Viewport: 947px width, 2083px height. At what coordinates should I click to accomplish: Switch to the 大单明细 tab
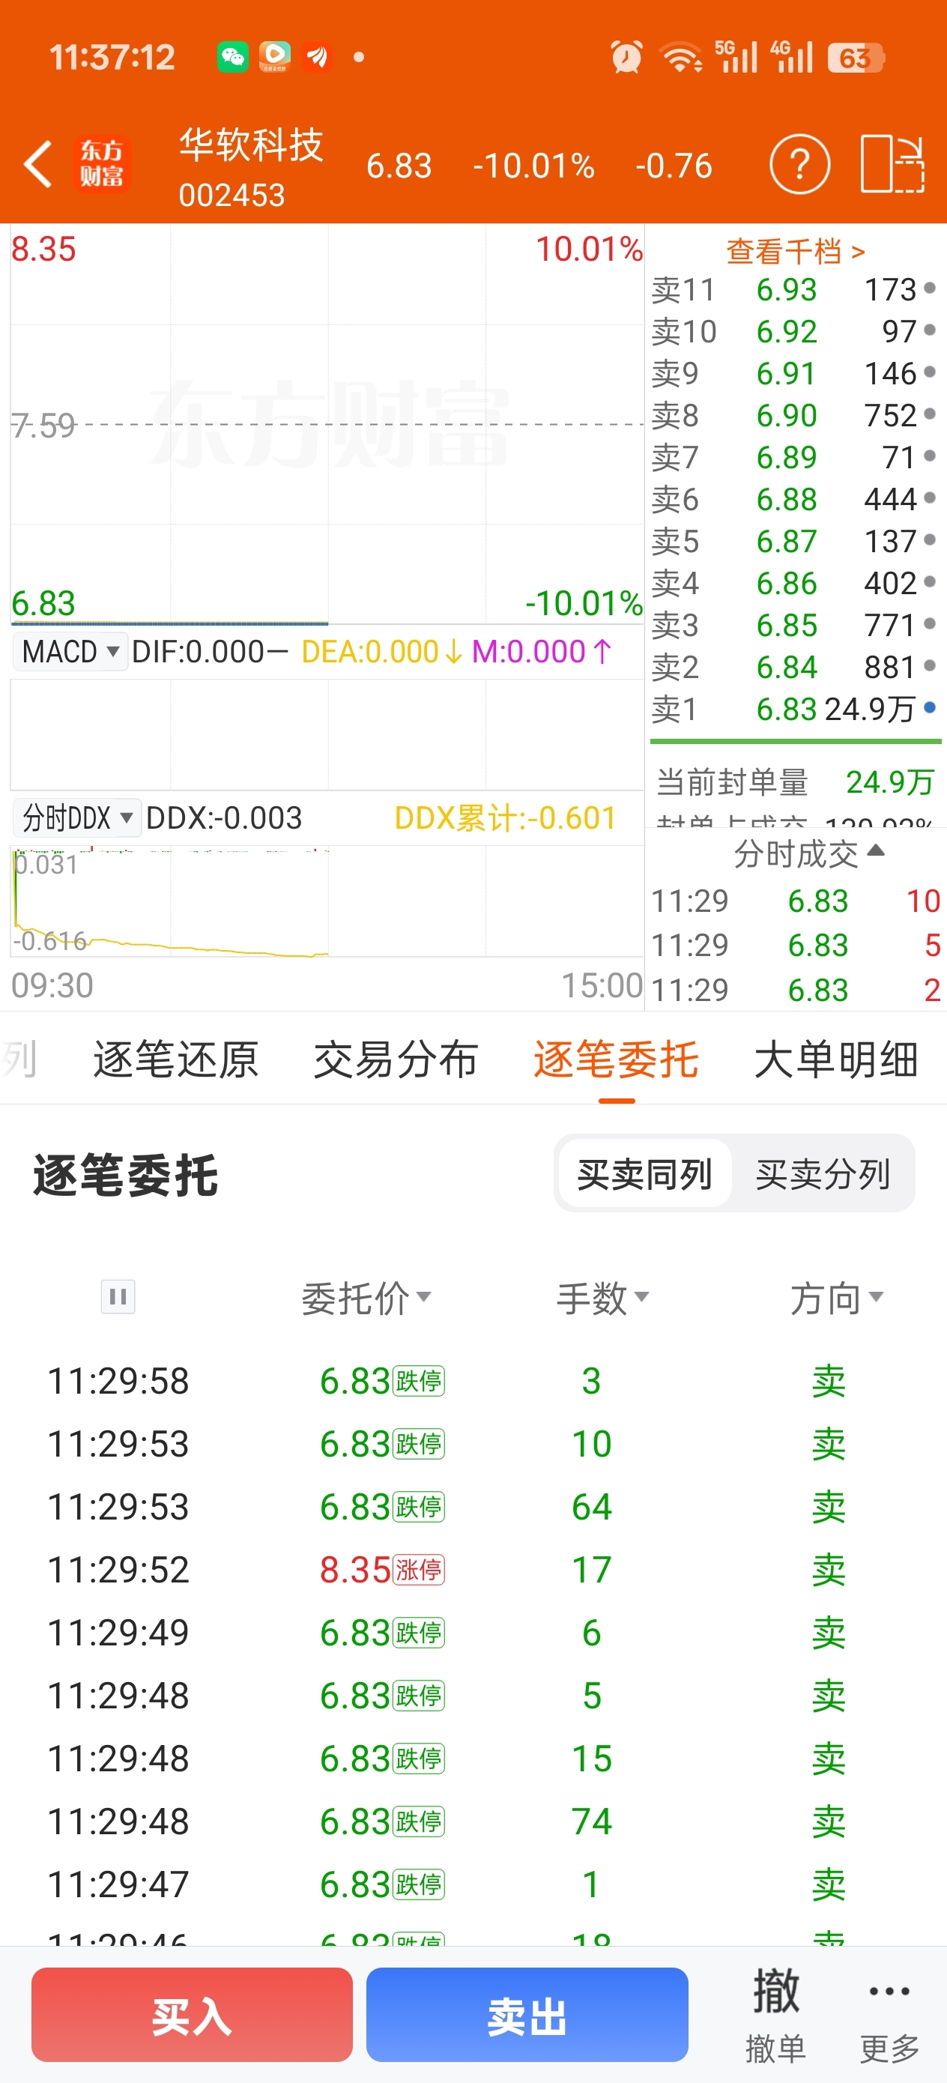click(x=836, y=1059)
